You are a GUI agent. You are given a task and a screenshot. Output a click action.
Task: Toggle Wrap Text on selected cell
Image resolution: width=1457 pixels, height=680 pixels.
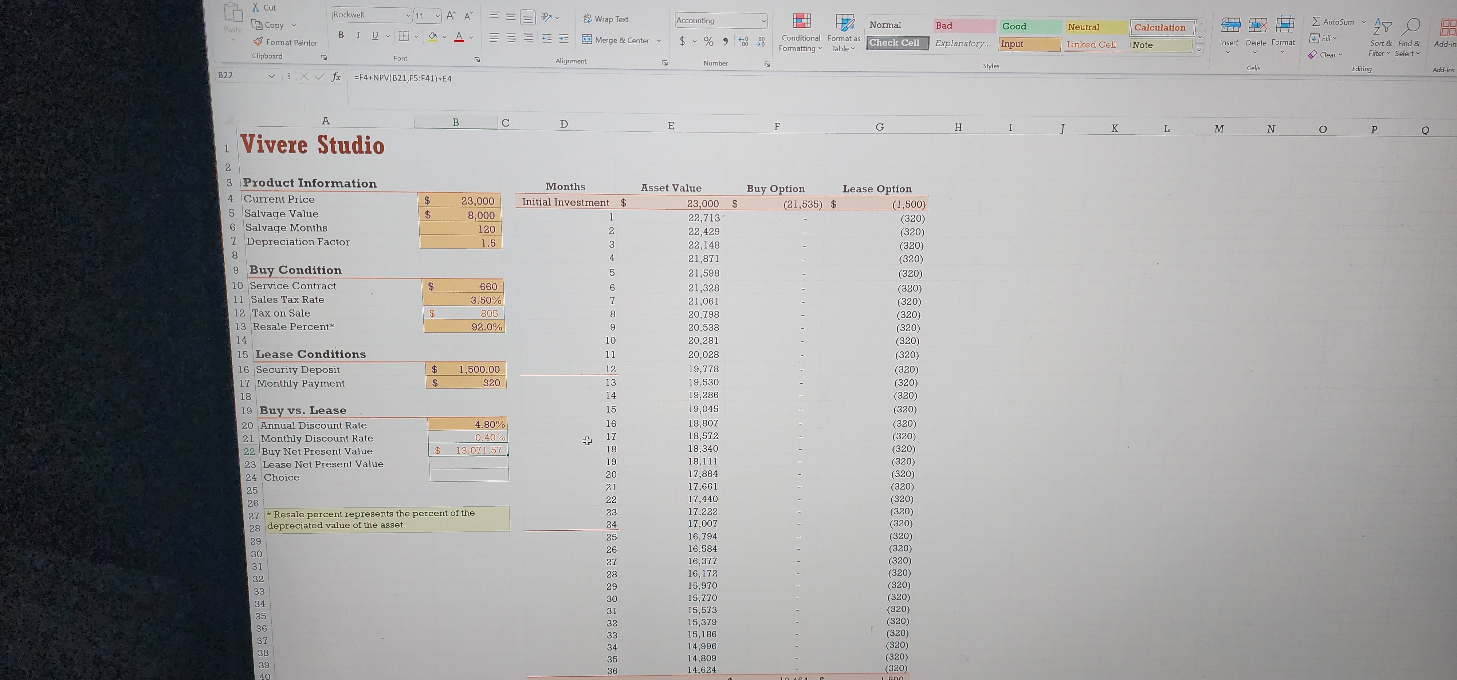(606, 19)
